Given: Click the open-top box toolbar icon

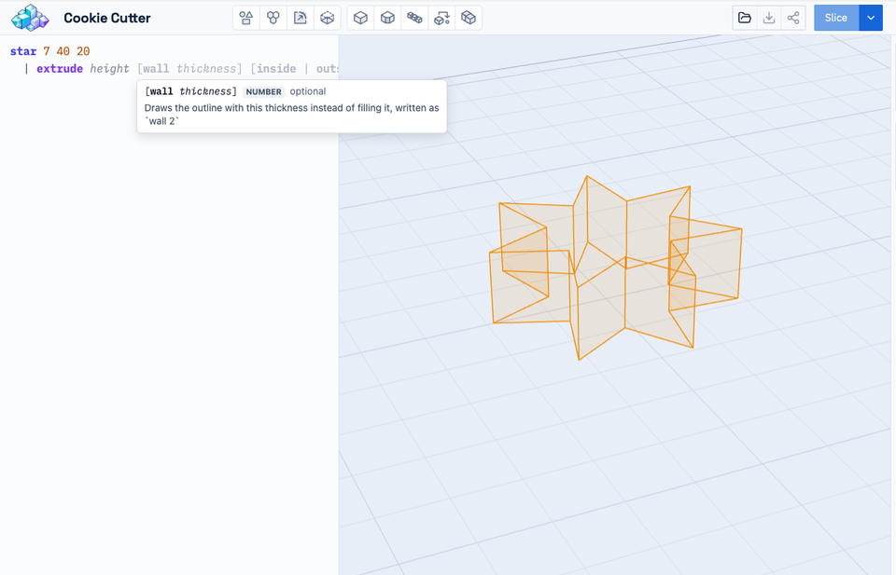Looking at the screenshot, I should click(387, 18).
